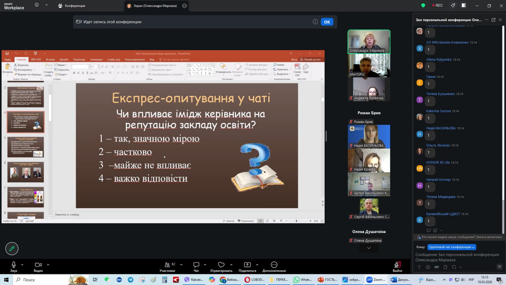Open the Групповой чат конференции recipient dropdown

click(452, 247)
